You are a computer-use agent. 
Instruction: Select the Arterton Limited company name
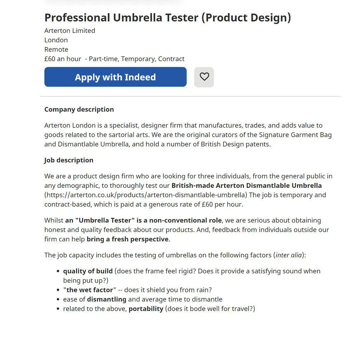(70, 31)
